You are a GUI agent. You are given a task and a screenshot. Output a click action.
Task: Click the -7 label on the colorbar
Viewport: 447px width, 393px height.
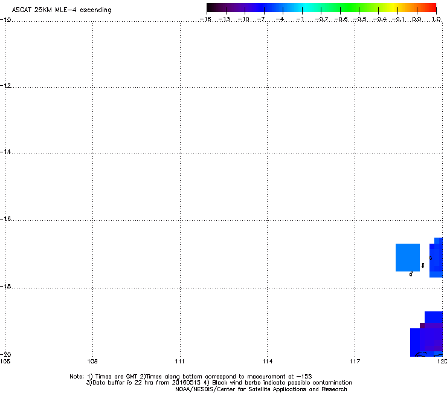point(261,19)
